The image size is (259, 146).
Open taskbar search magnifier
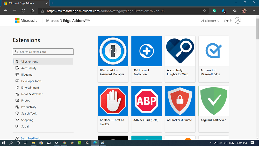point(11,143)
